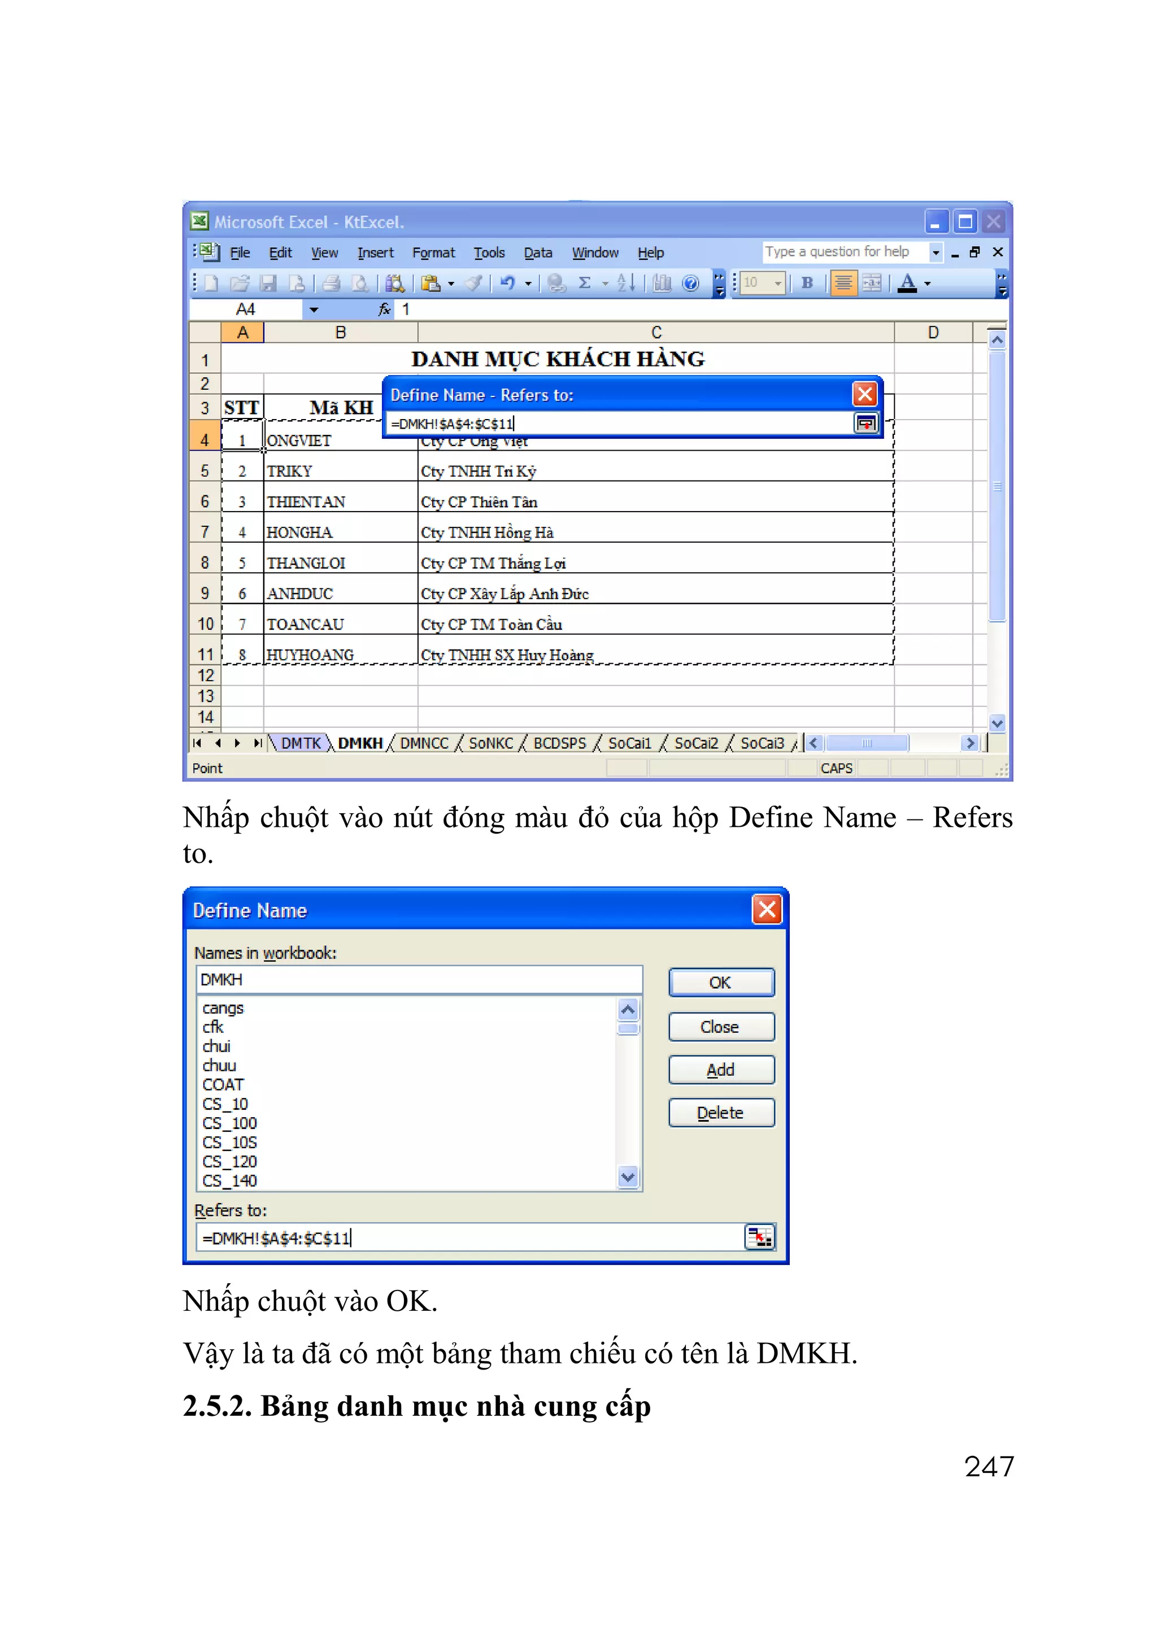Click expand dialog icon in Refers to bar
Image resolution: width=1157 pixels, height=1635 pixels.
pyautogui.click(x=865, y=424)
